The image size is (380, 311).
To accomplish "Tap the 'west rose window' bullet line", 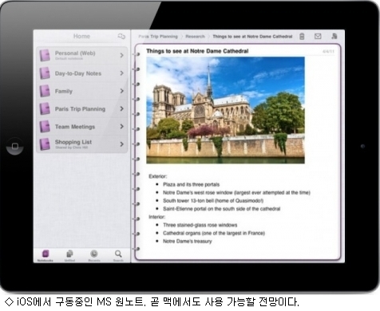I will (236, 192).
